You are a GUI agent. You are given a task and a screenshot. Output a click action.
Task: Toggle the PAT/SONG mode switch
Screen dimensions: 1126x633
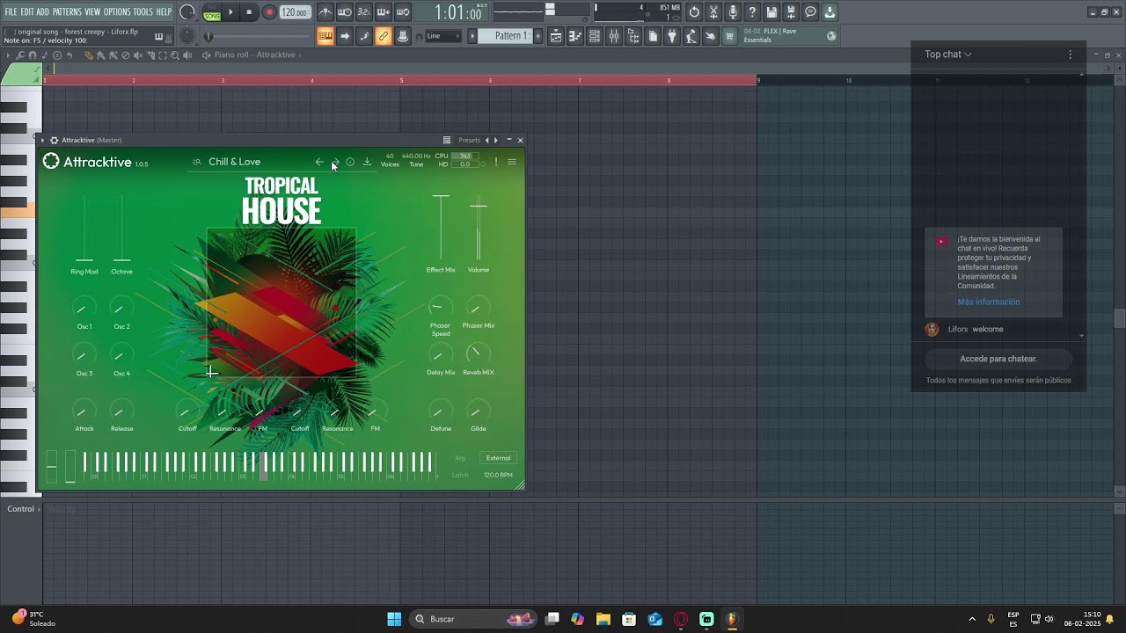(212, 12)
